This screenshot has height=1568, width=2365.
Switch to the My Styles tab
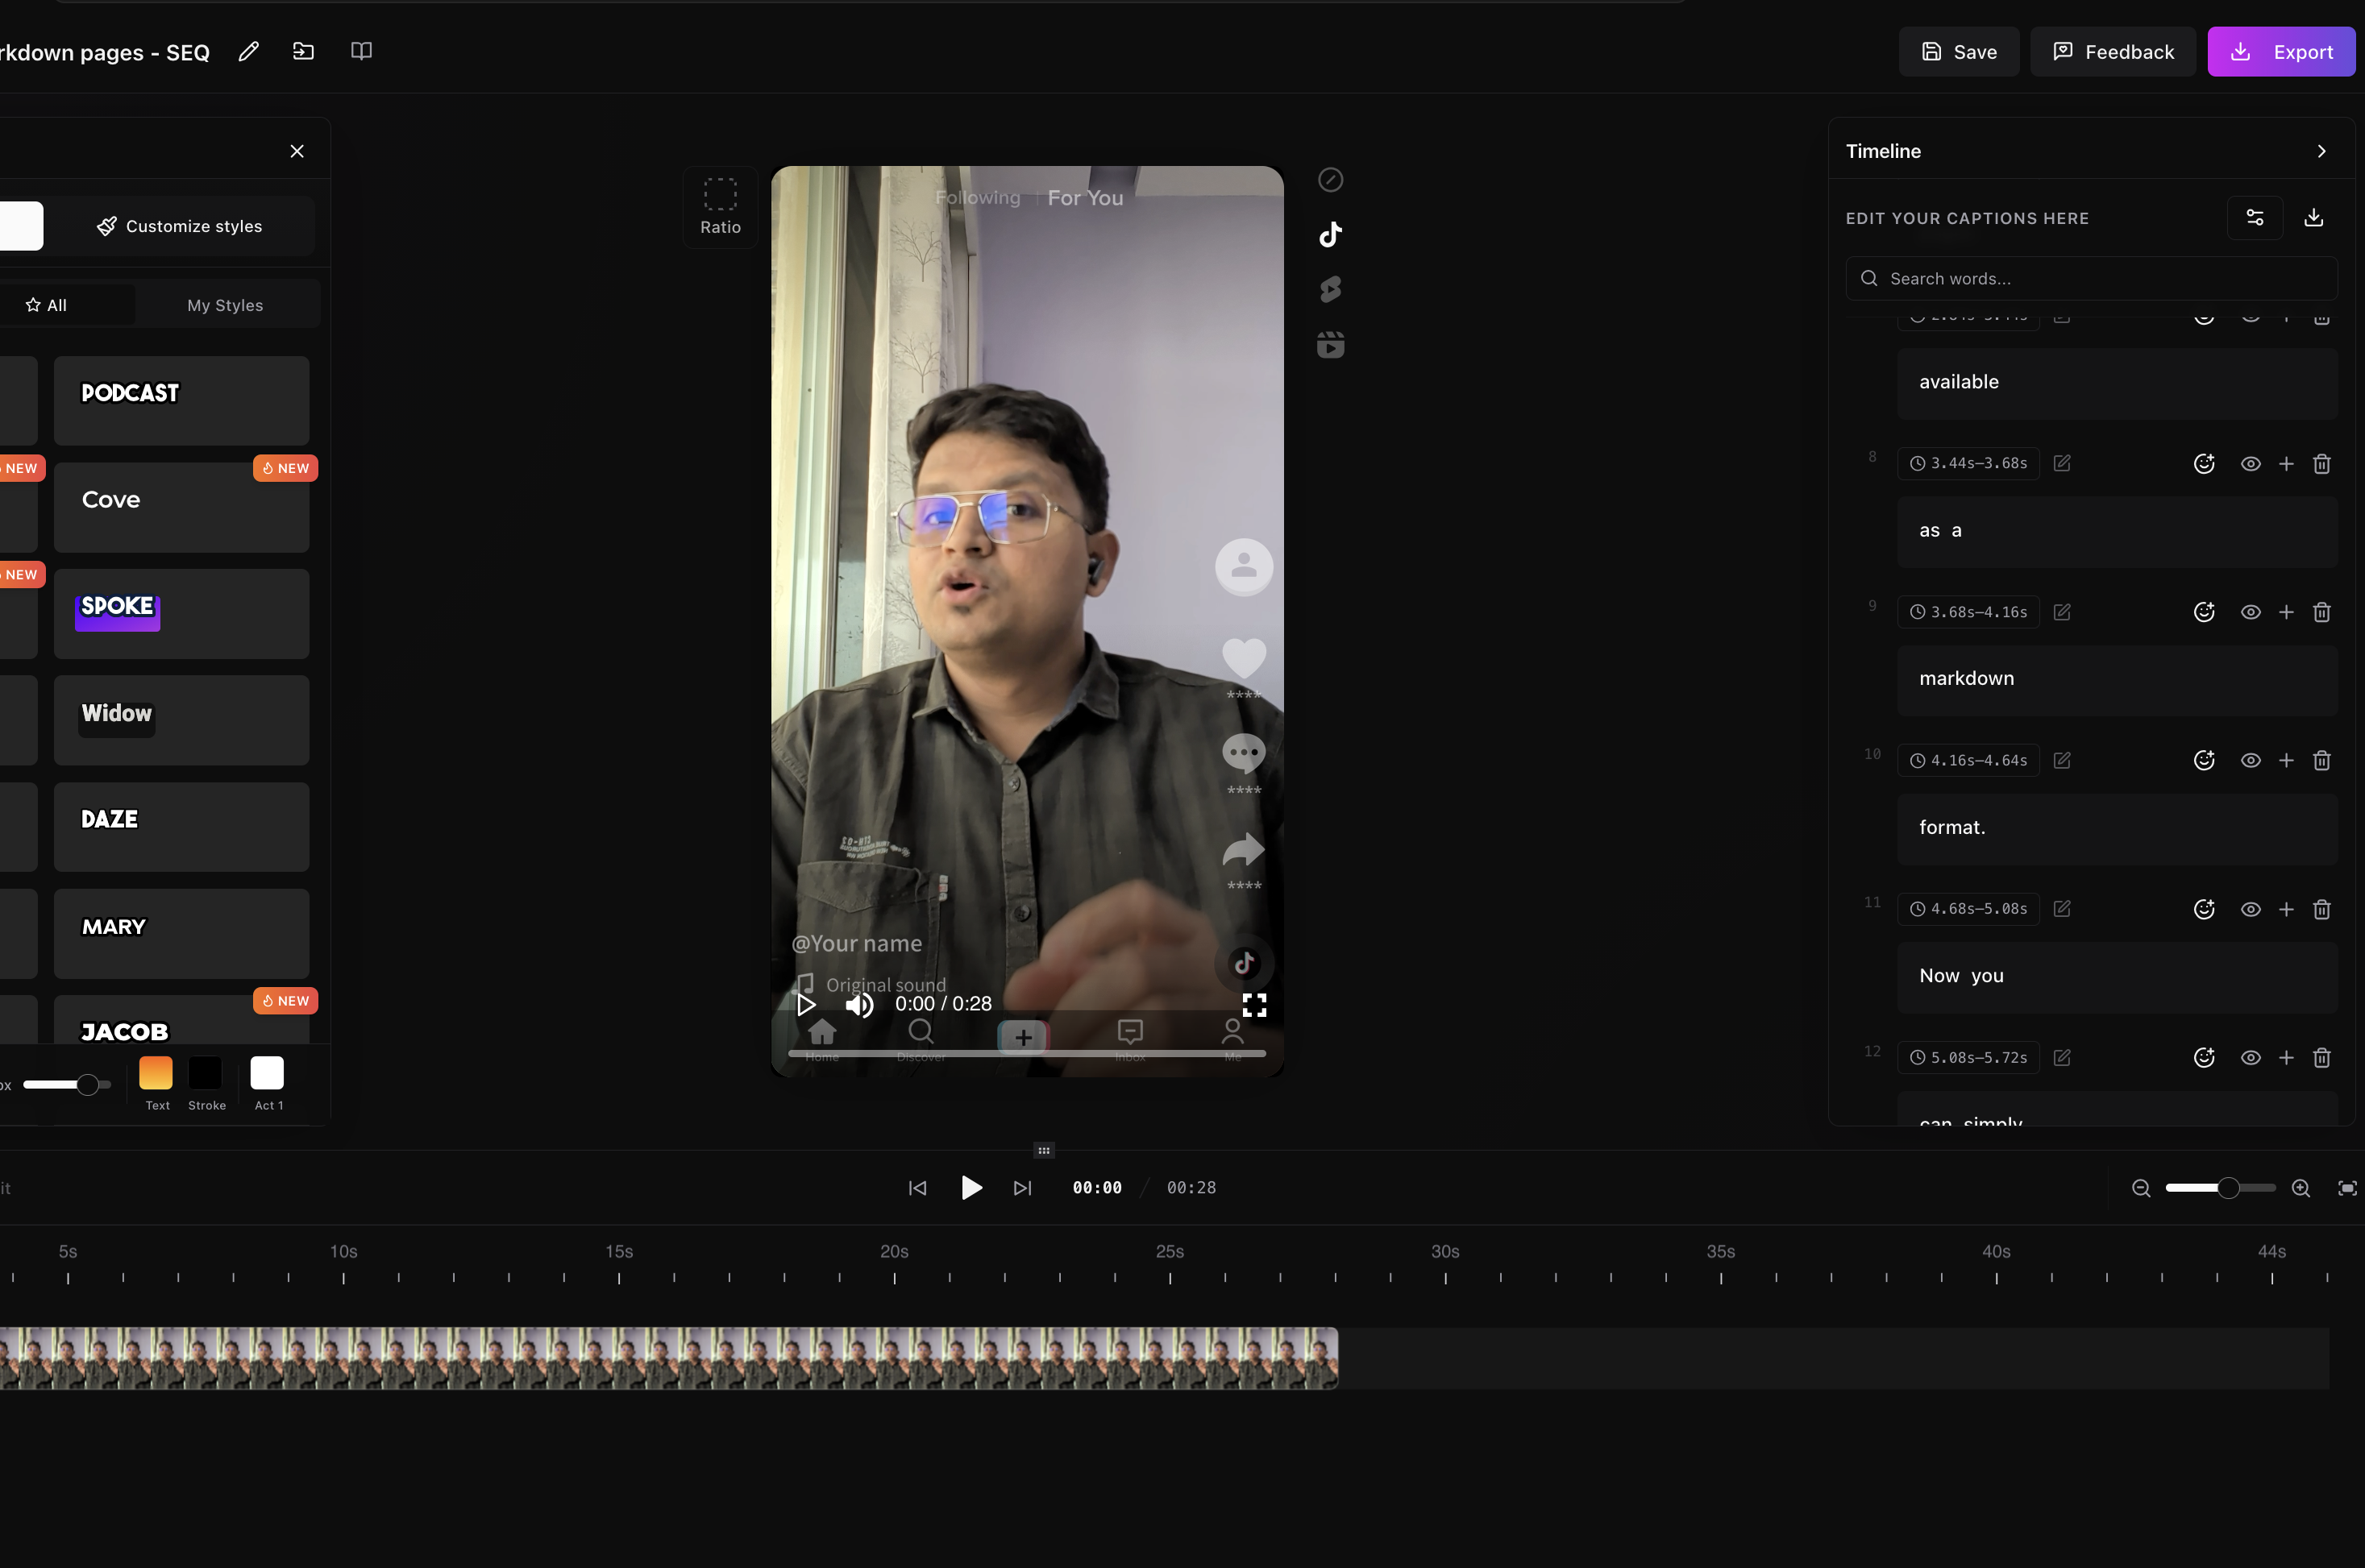pos(225,305)
